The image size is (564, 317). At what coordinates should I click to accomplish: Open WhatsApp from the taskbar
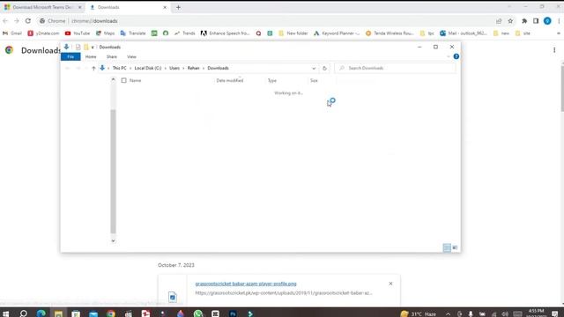tap(197, 313)
